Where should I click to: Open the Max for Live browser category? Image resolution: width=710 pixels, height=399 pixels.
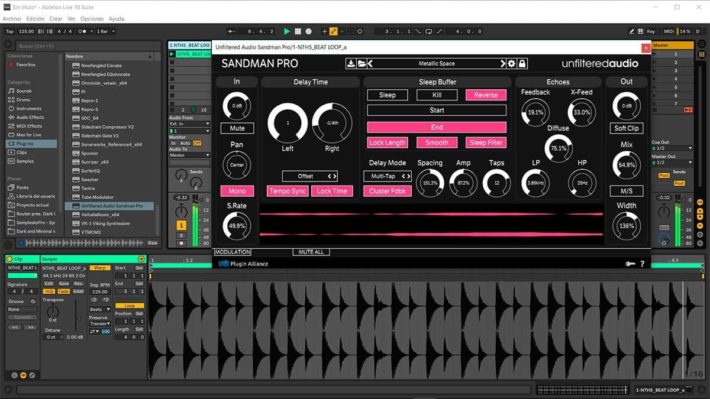point(28,135)
